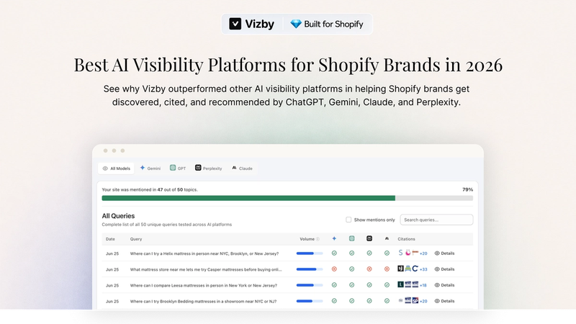Click the Gemini green check in Helix row
576x324 pixels.
pyautogui.click(x=334, y=253)
